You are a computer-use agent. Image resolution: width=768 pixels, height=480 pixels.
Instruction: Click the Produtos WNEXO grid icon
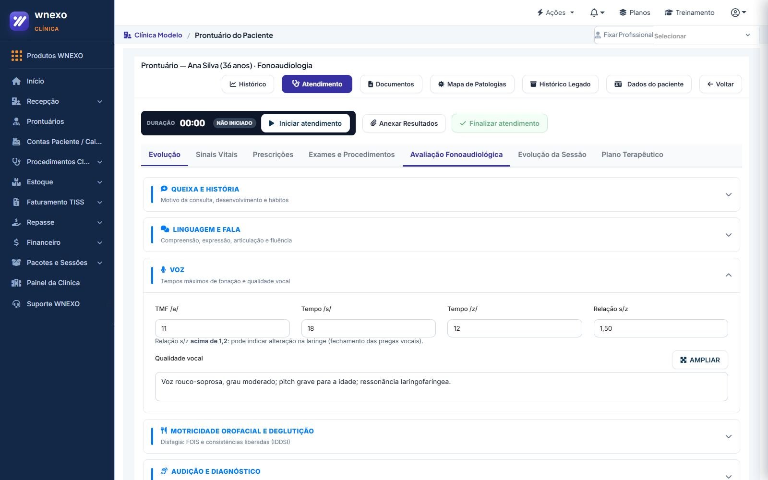click(x=17, y=56)
